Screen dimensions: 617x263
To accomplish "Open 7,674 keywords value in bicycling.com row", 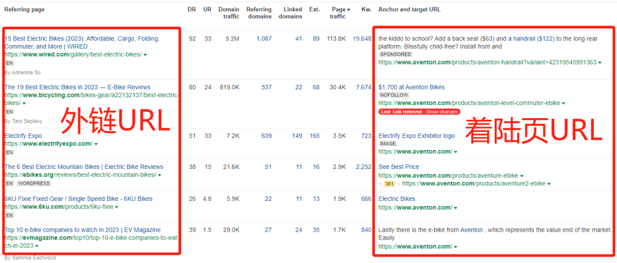I will click(x=363, y=87).
